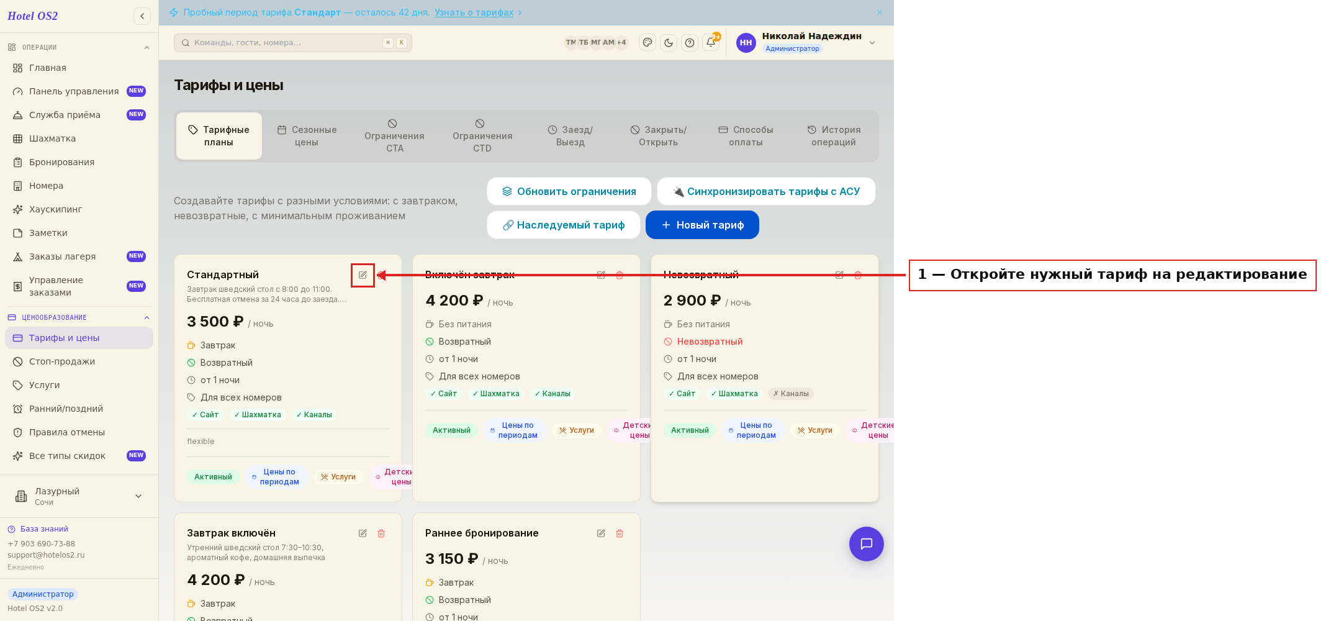
Task: Expand the Николай Надеждин user menu
Action: [872, 42]
